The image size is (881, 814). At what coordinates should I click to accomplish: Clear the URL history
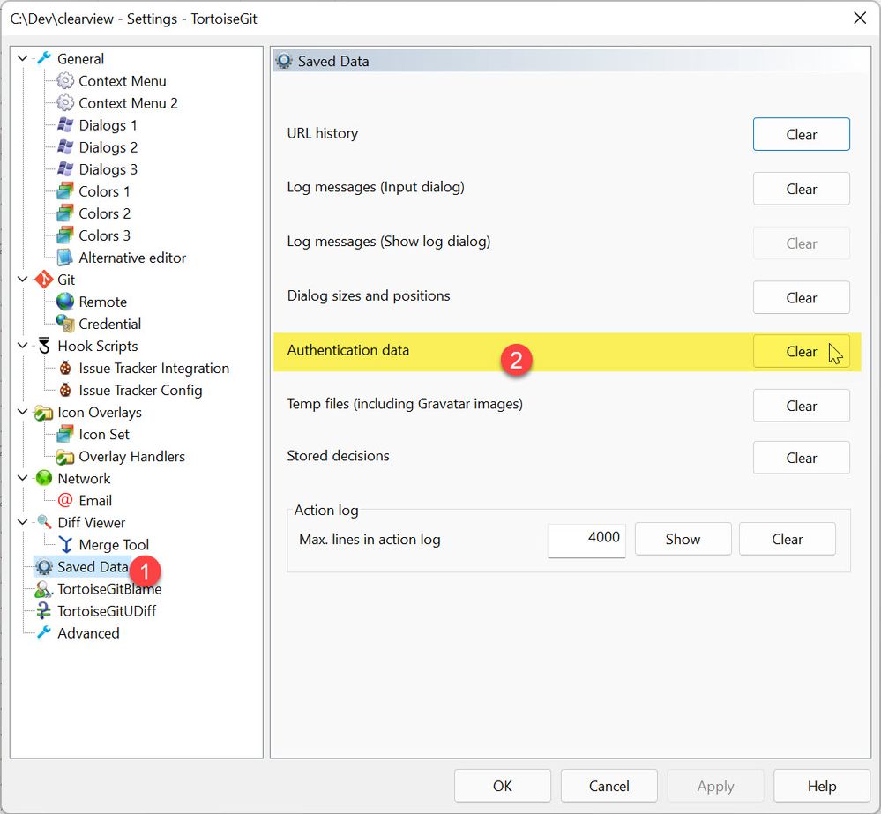coord(802,134)
